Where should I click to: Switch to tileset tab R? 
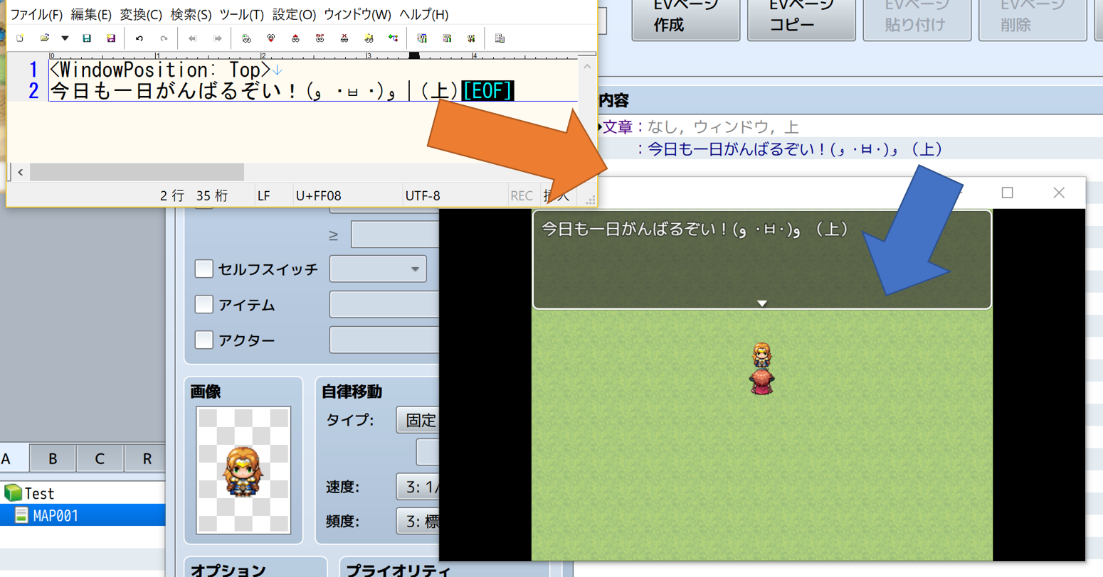[x=146, y=459]
